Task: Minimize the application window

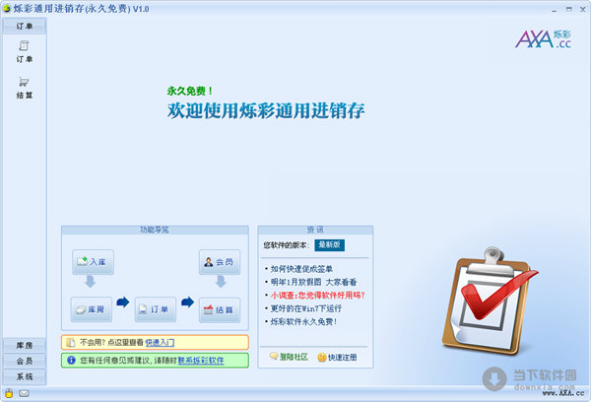Action: pyautogui.click(x=554, y=9)
